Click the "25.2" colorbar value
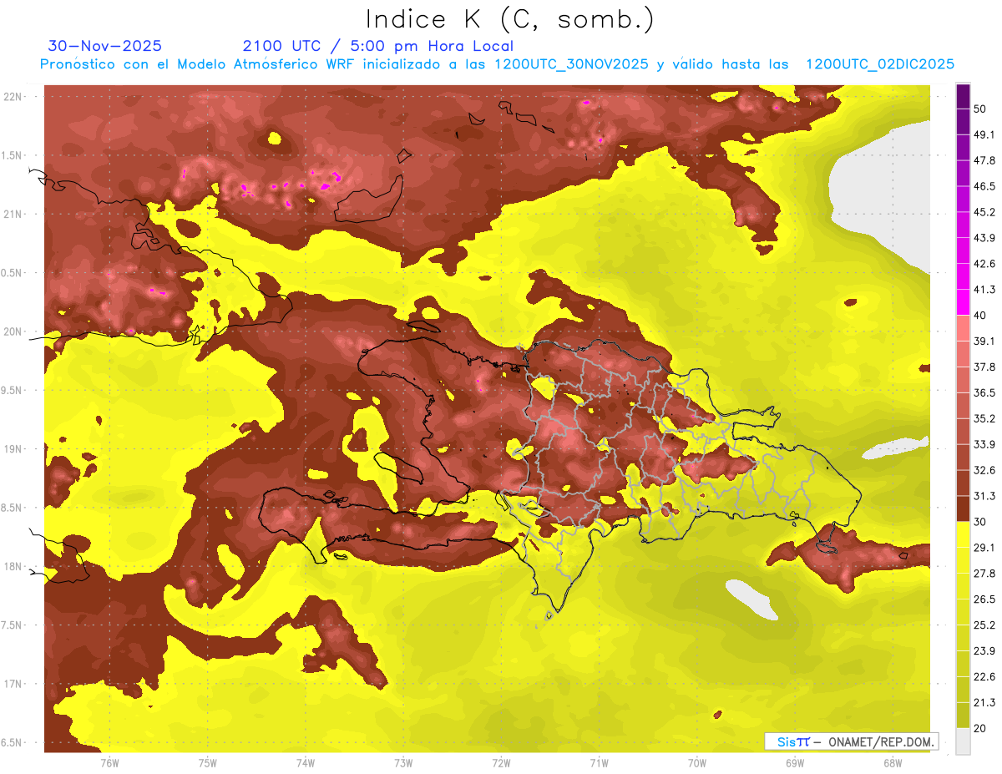 pos(984,625)
